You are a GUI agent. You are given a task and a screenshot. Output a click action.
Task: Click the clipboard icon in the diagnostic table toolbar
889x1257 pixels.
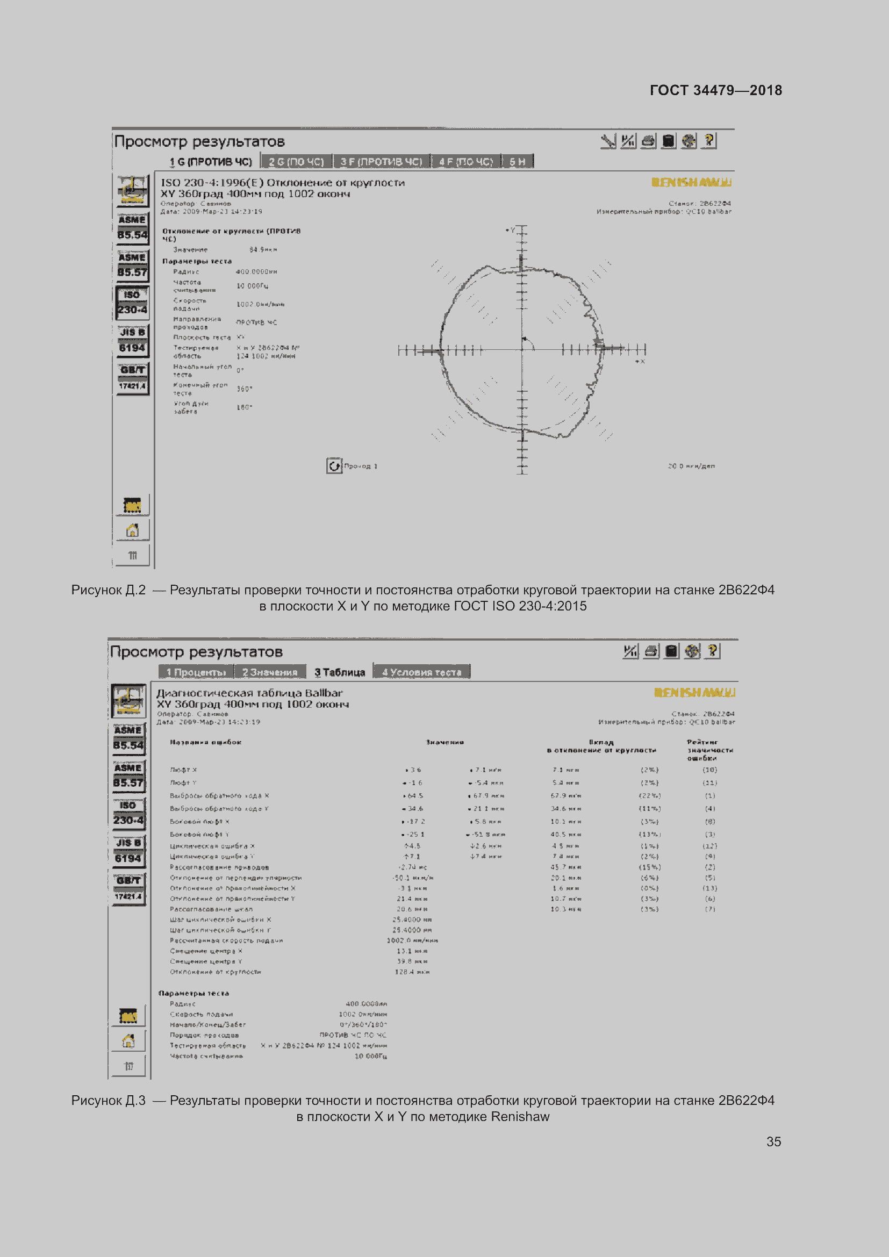[x=671, y=651]
